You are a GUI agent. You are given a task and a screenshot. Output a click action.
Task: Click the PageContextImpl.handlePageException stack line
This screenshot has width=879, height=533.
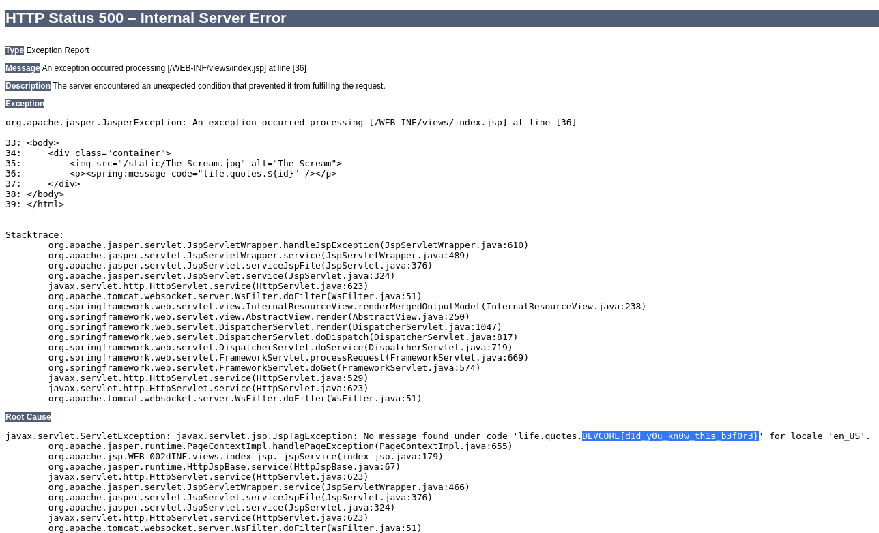(x=280, y=446)
